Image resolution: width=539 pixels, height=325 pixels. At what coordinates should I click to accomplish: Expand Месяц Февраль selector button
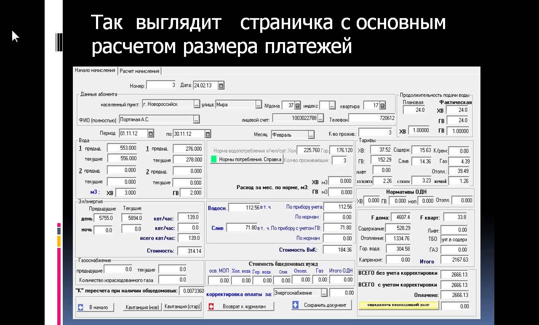click(x=311, y=135)
